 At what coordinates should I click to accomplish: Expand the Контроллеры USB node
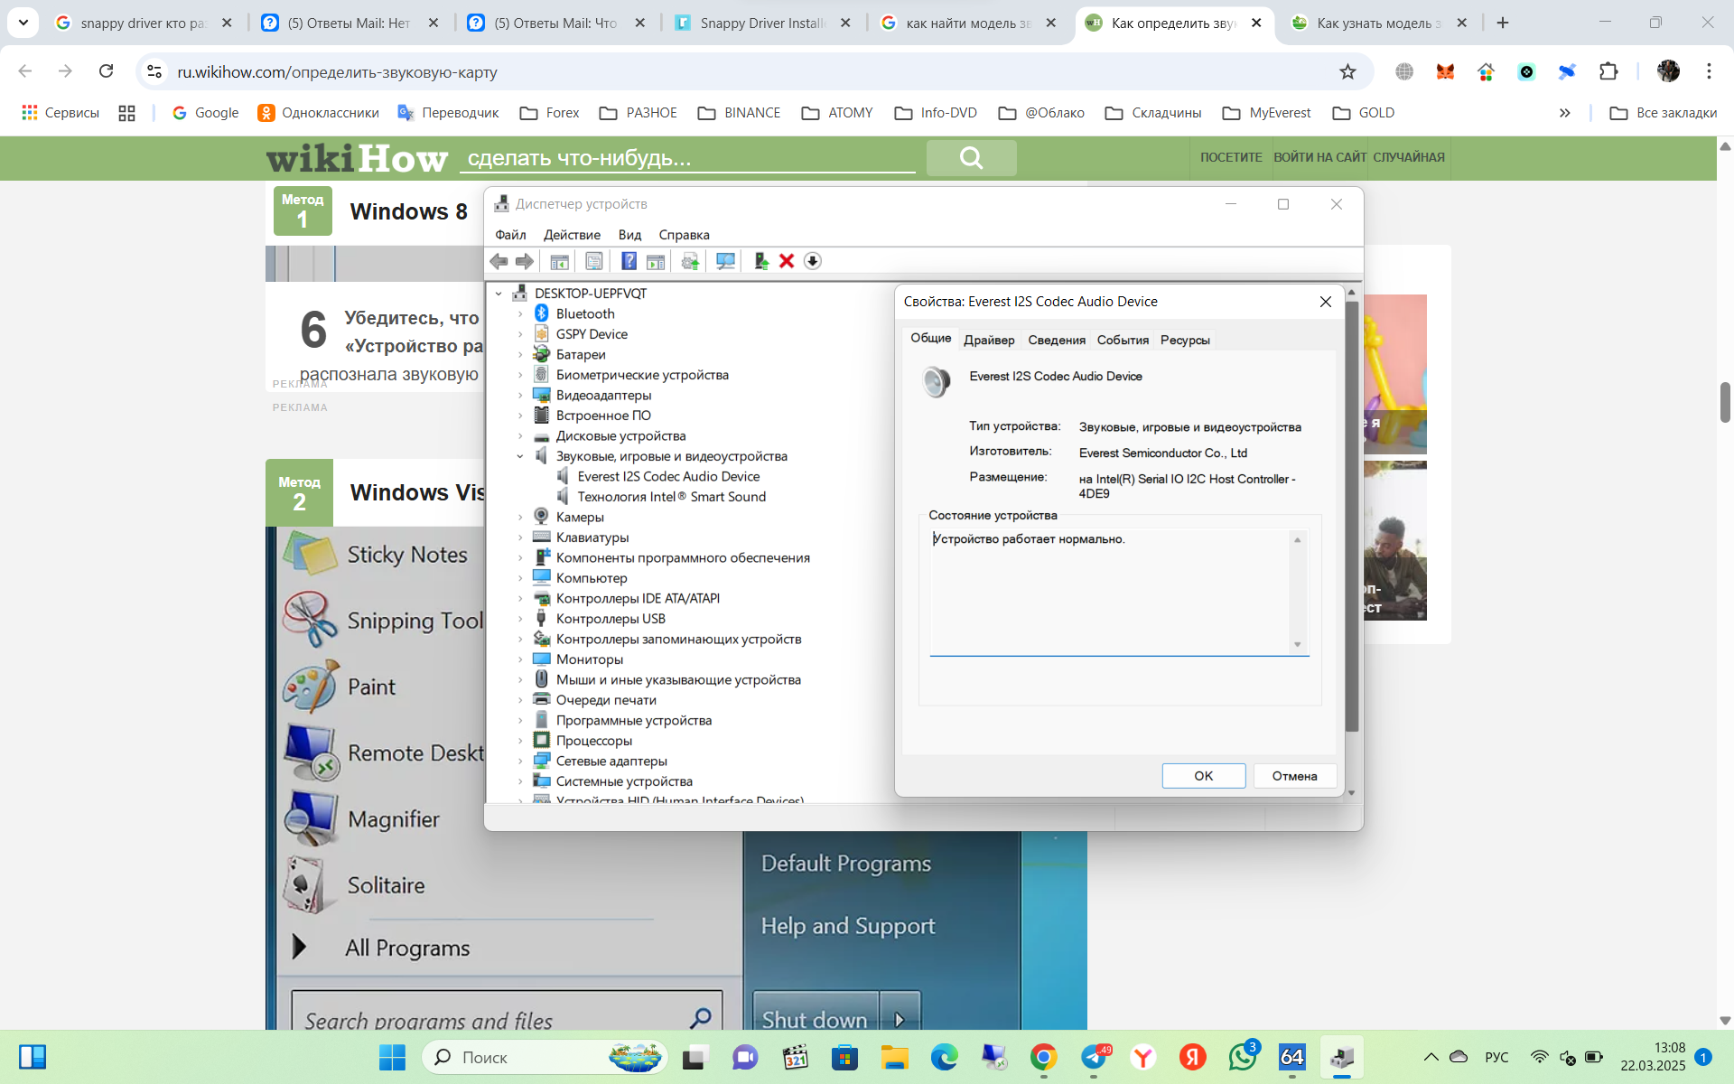[x=520, y=619]
